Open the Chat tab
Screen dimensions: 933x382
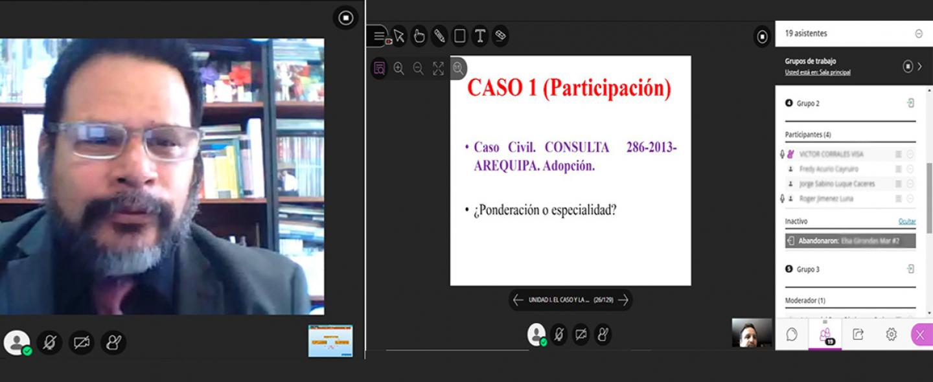pyautogui.click(x=792, y=334)
